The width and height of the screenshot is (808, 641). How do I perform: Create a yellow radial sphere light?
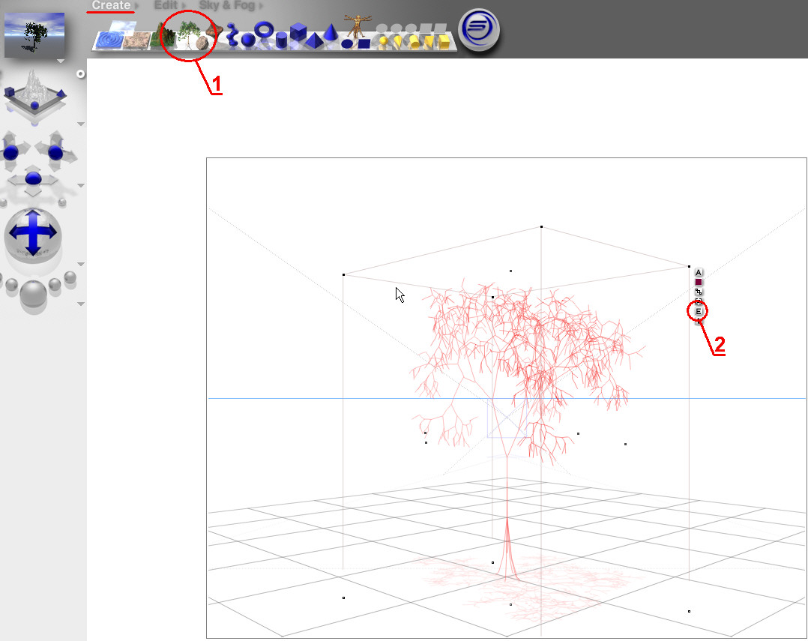coord(384,41)
